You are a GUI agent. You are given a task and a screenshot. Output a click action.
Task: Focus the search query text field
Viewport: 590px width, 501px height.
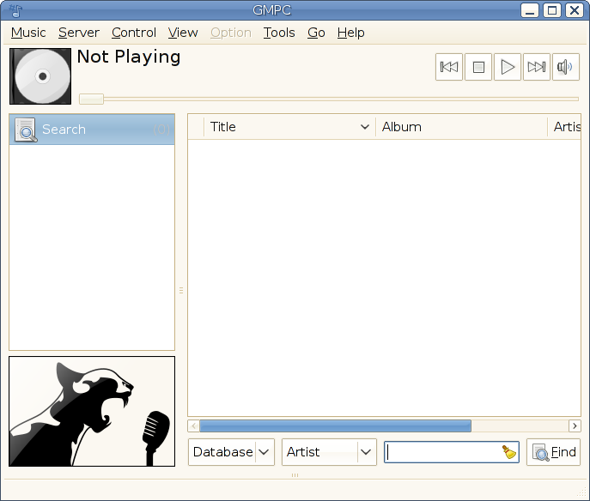pyautogui.click(x=442, y=452)
